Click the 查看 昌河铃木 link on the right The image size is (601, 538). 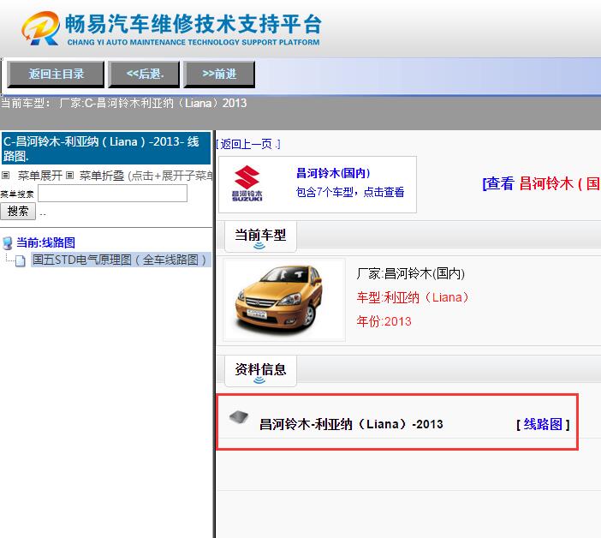tap(541, 183)
